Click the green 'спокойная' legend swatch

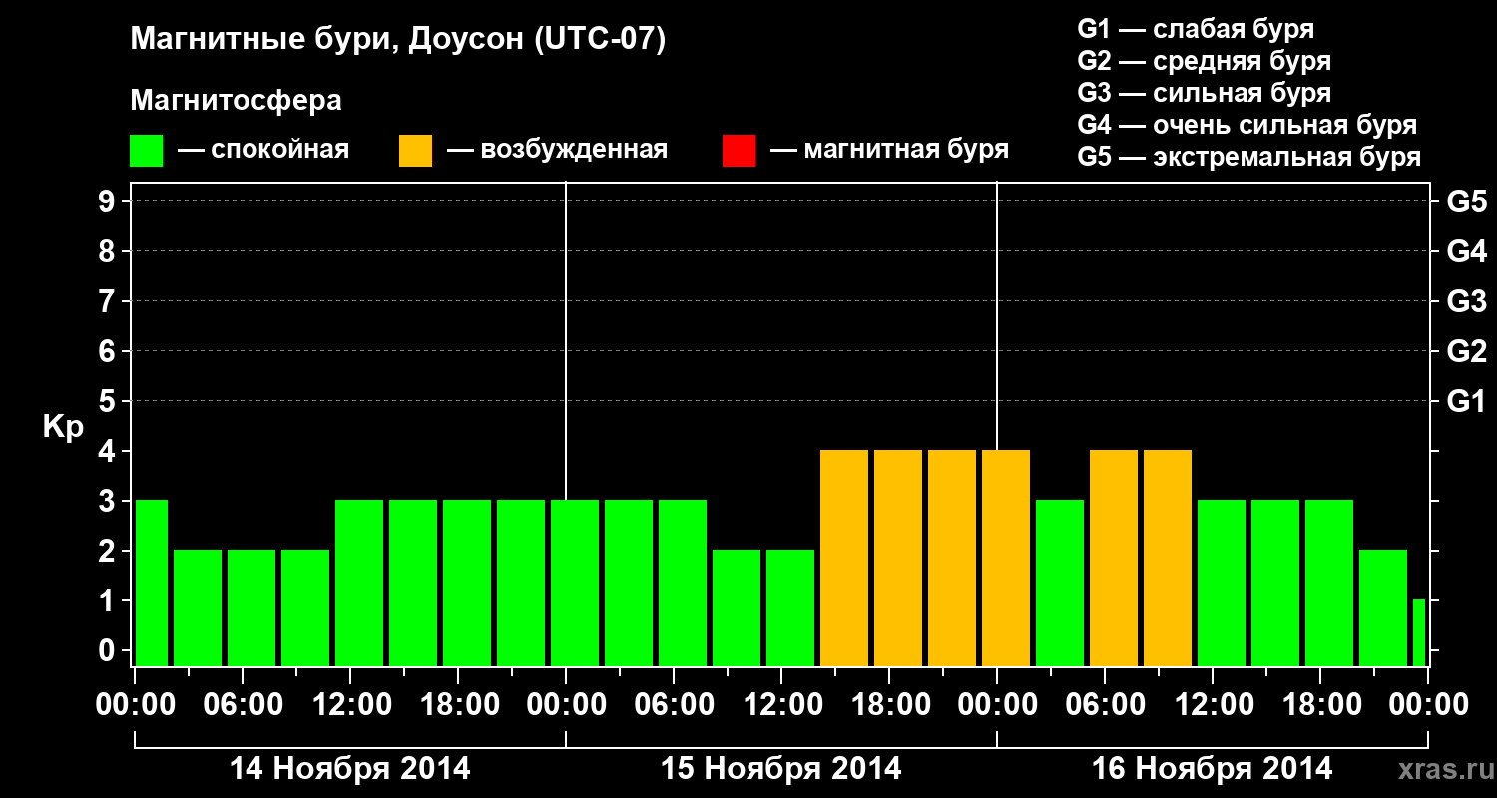(x=146, y=151)
